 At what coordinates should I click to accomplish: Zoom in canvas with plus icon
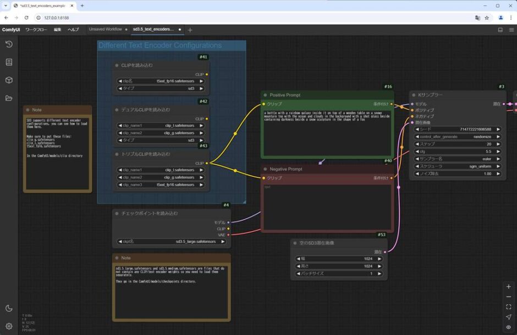pos(508,287)
